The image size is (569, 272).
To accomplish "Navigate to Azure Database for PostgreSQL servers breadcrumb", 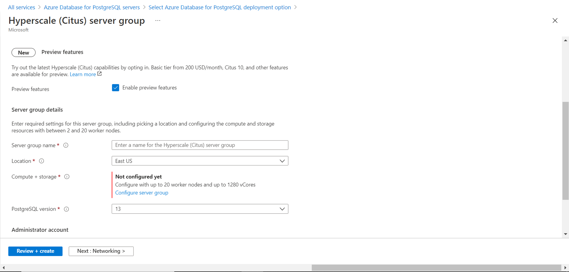I will 92,7.
